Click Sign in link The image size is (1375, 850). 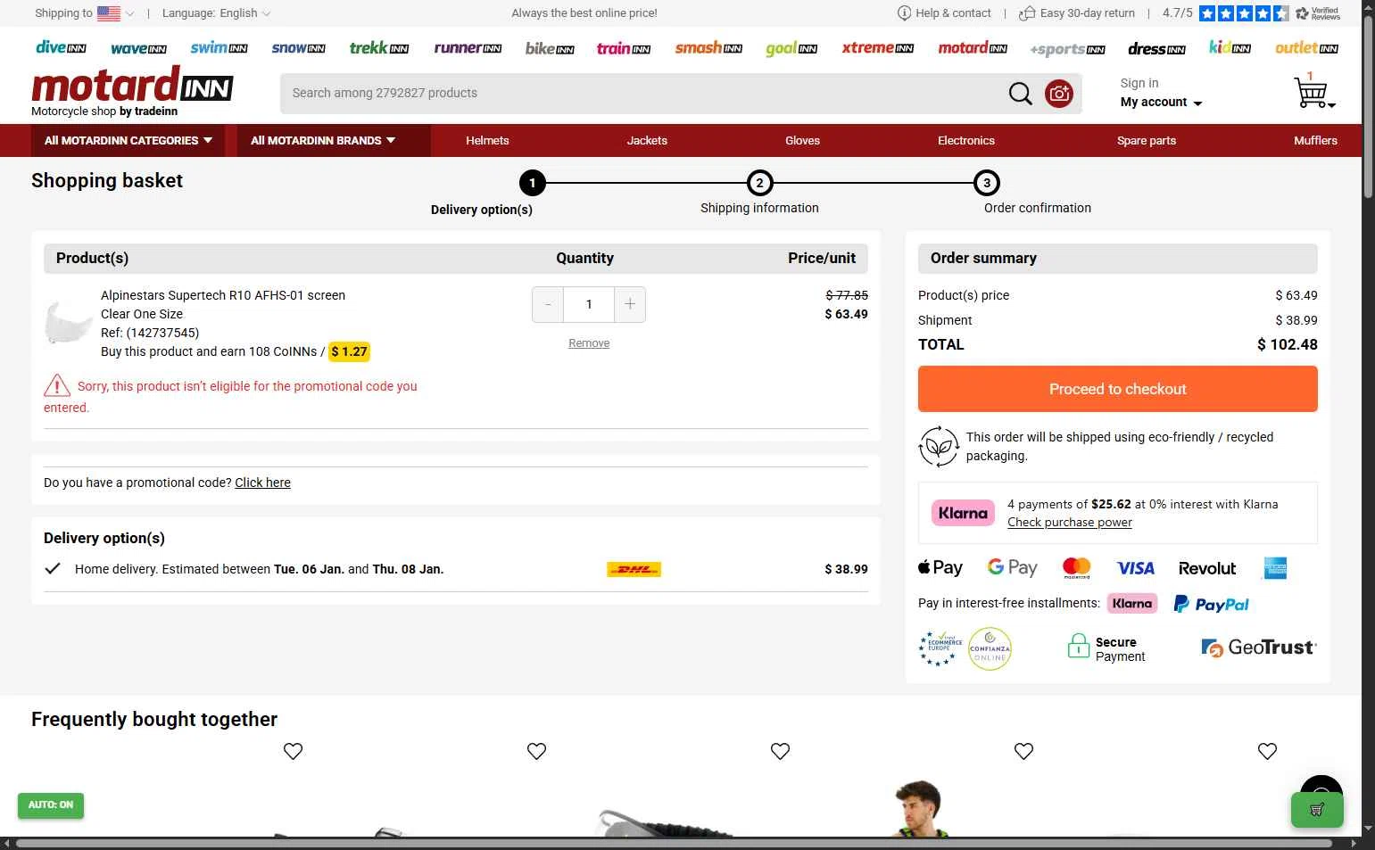(x=1139, y=83)
